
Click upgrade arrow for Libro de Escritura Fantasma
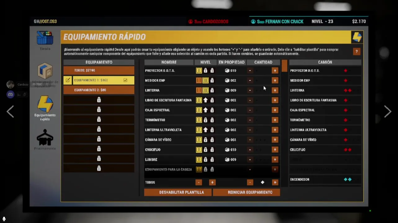pos(205,100)
